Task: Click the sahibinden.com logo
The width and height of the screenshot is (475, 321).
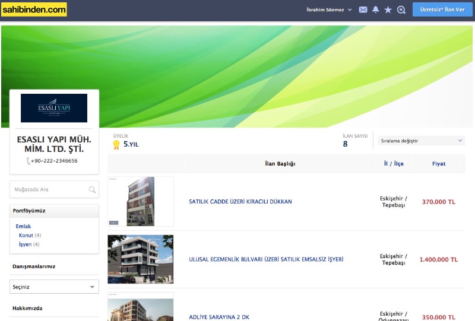Action: pos(34,9)
